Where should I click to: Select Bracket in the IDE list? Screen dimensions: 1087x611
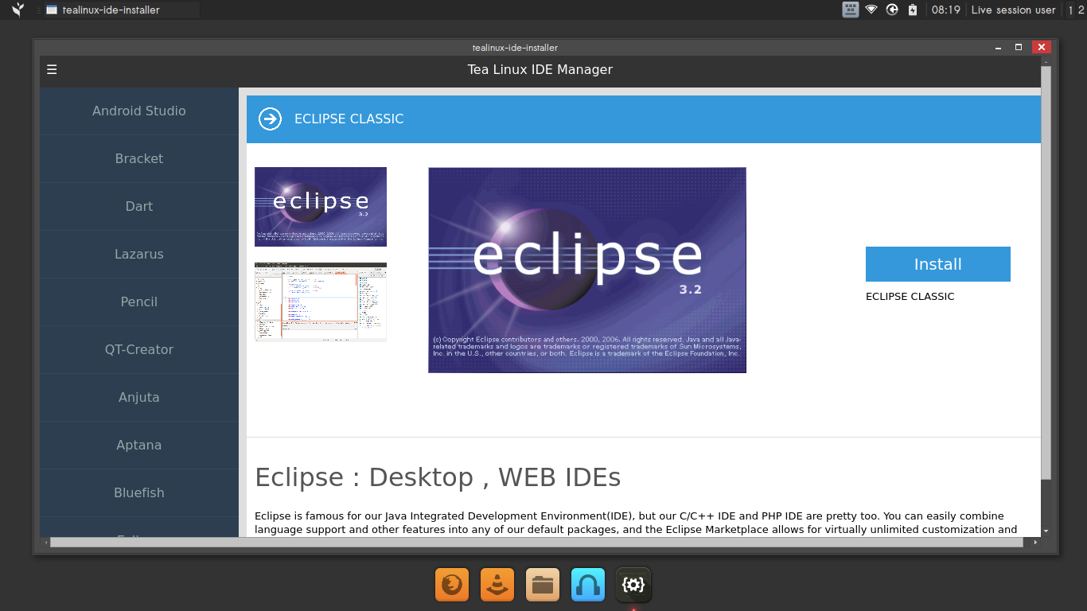click(x=139, y=159)
